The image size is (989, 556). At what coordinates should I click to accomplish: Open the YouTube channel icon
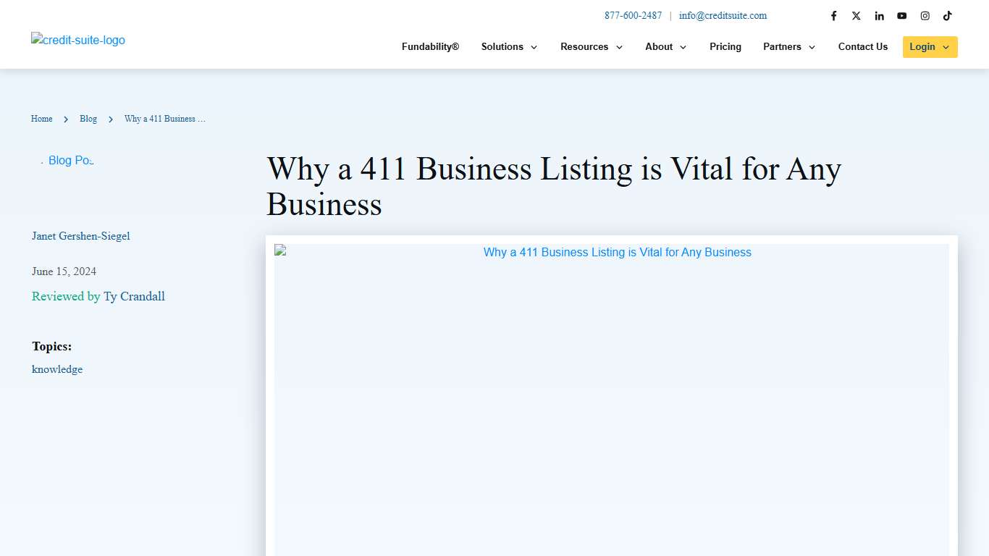tap(901, 15)
